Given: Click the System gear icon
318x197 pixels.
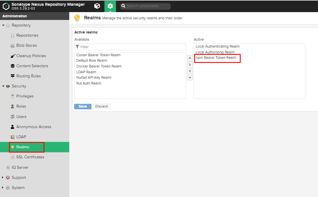Looking at the screenshot, I should click(x=8, y=188).
